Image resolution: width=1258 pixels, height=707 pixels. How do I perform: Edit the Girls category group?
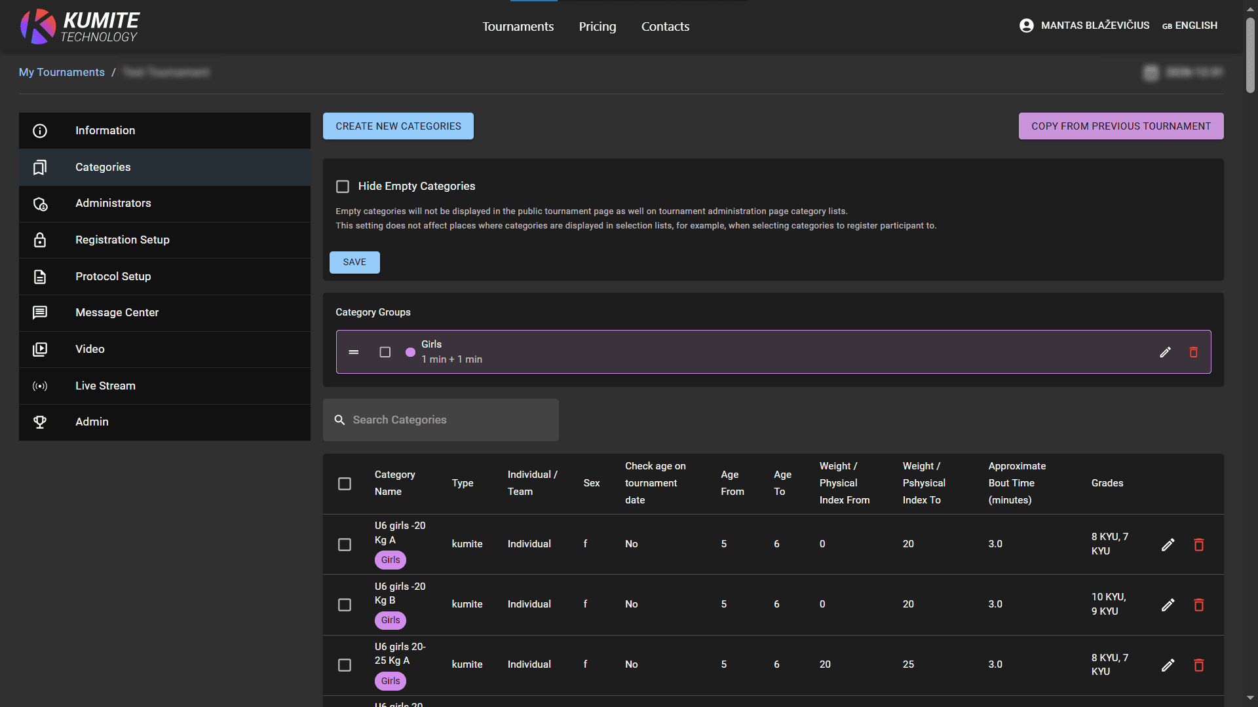1165,352
